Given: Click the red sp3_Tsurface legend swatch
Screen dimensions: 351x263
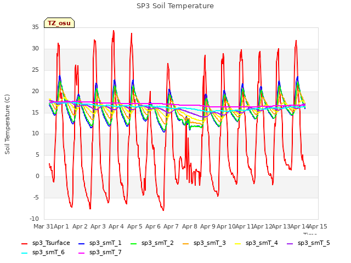Looking at the screenshot, I should pyautogui.click(x=24, y=243).
